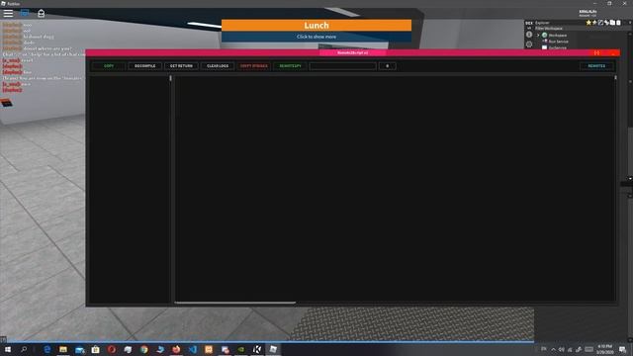Image resolution: width=633 pixels, height=356 pixels.
Task: Open the K-logo app in taskbar
Action: [257, 349]
